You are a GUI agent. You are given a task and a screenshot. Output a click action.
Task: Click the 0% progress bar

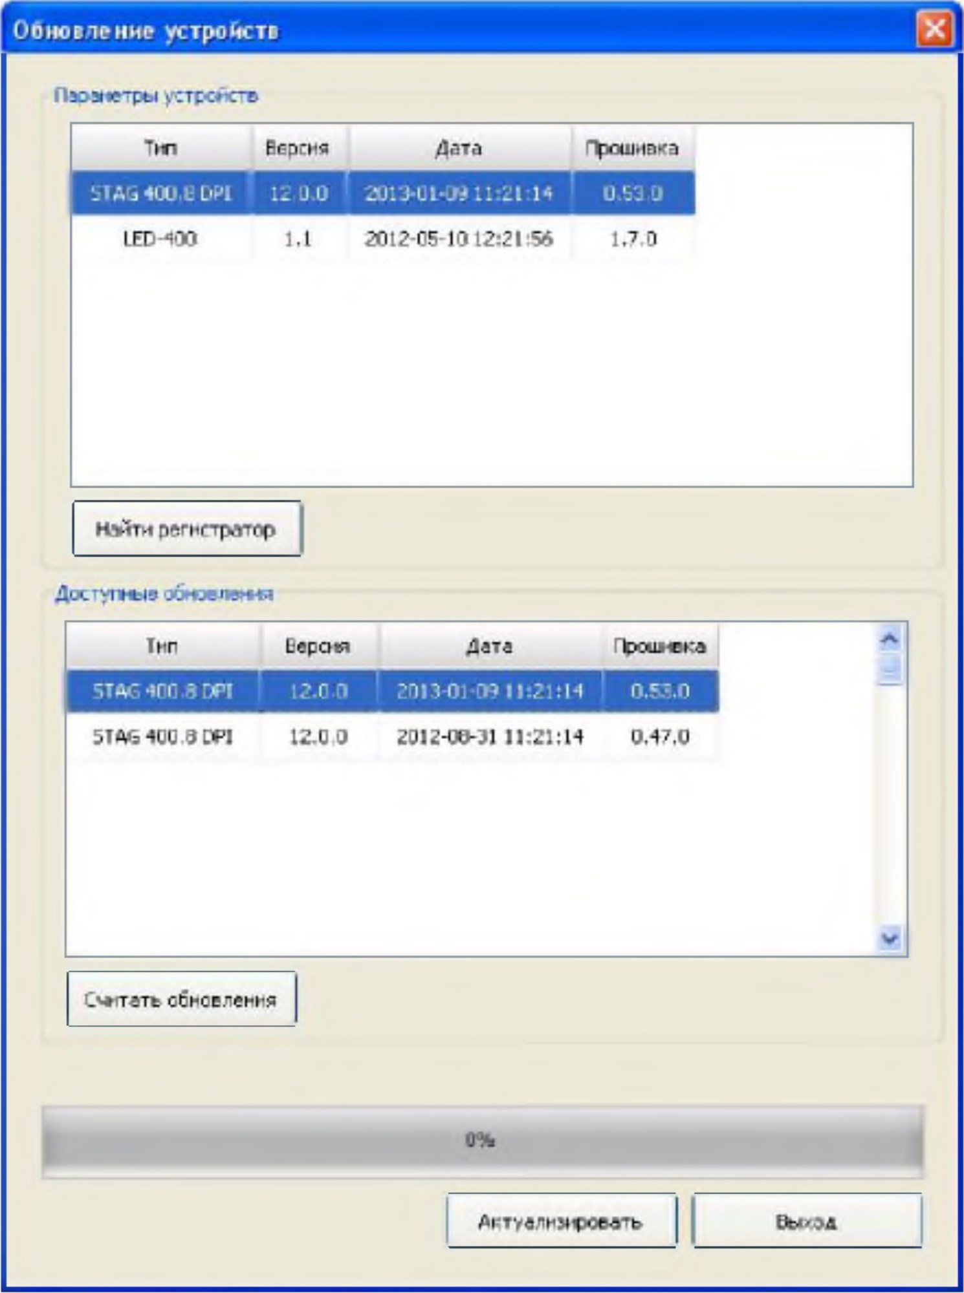pos(483,1142)
